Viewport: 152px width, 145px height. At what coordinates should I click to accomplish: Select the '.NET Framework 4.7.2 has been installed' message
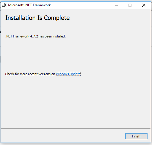36,36
